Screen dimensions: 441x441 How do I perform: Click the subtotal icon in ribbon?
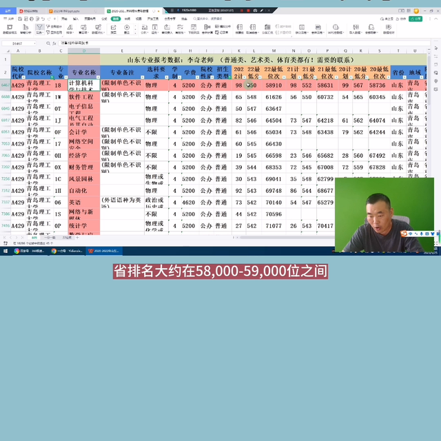tap(267, 28)
